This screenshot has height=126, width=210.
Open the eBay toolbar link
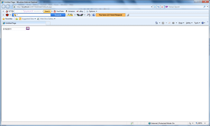80,11
